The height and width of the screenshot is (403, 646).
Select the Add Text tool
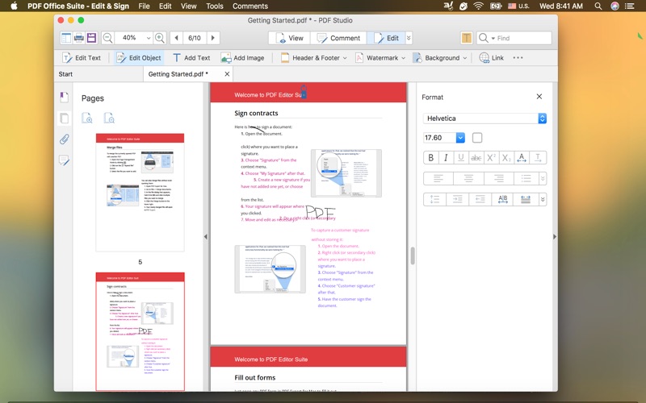[191, 58]
